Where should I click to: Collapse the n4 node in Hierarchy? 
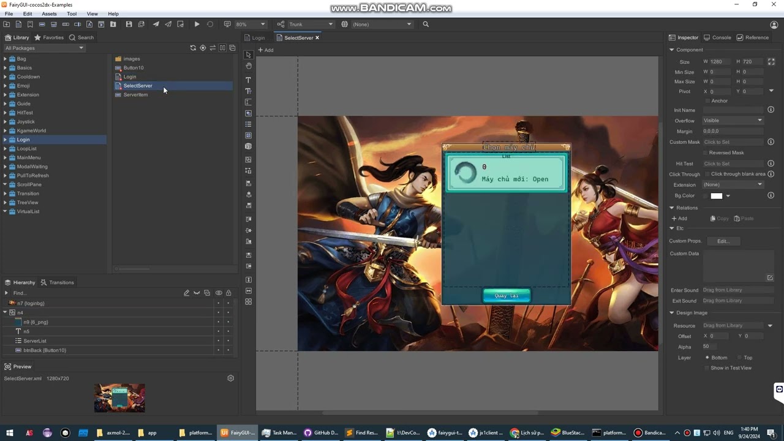click(x=5, y=312)
